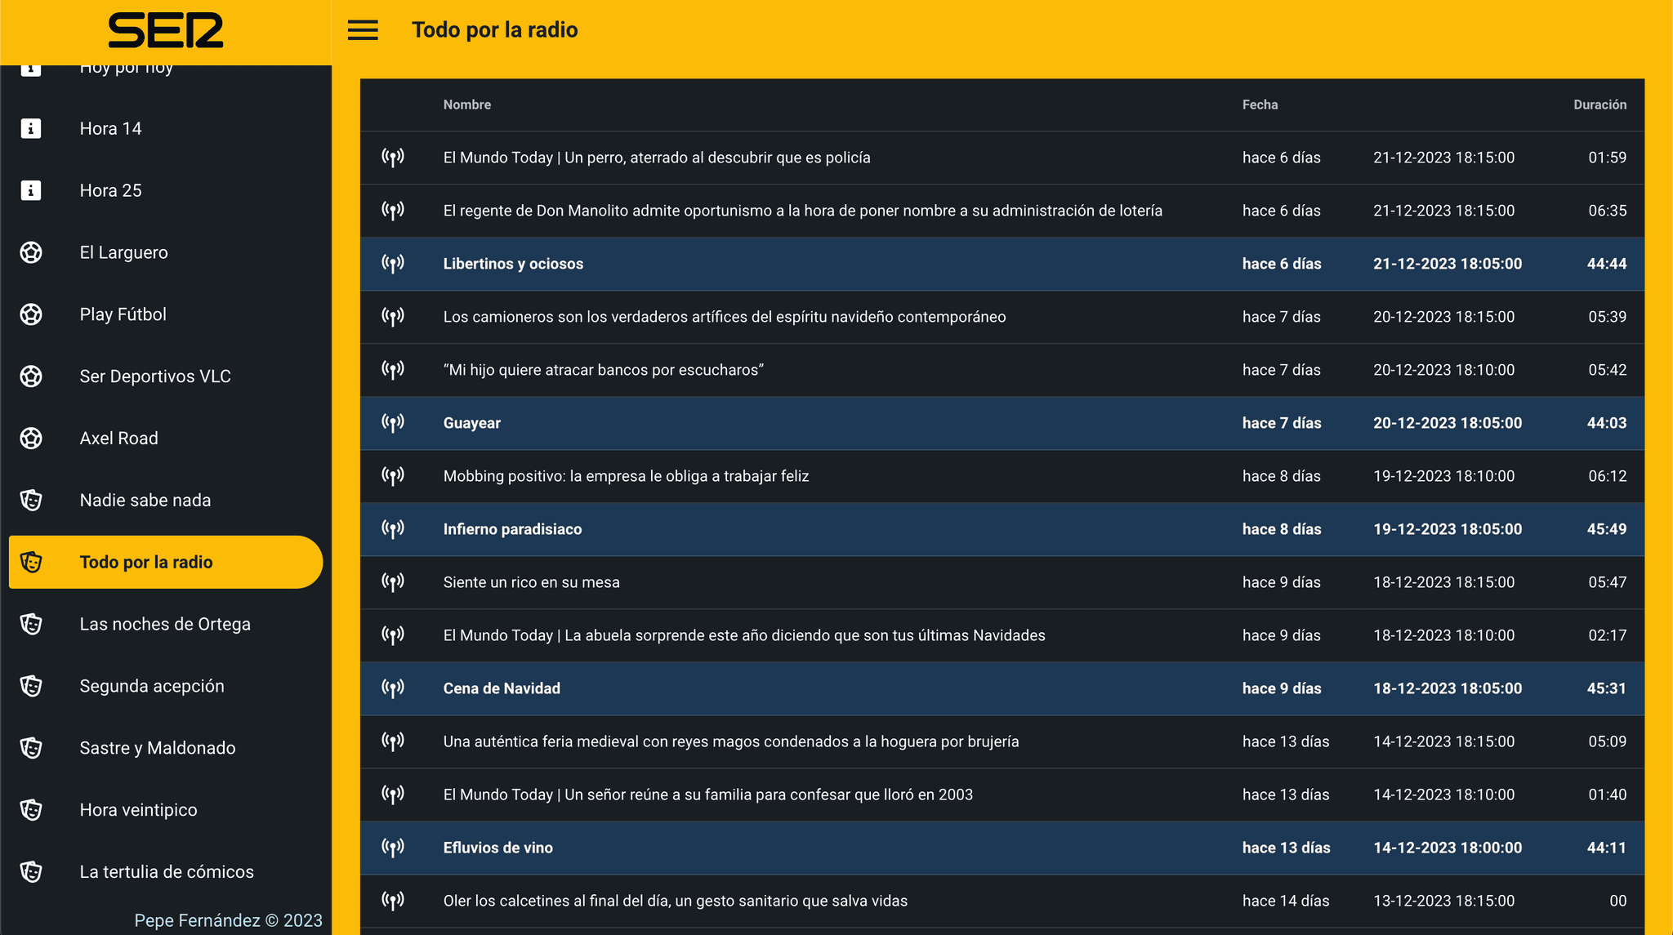The width and height of the screenshot is (1673, 935).
Task: Click the mask icon beside Hora veintipico
Action: pos(31,810)
